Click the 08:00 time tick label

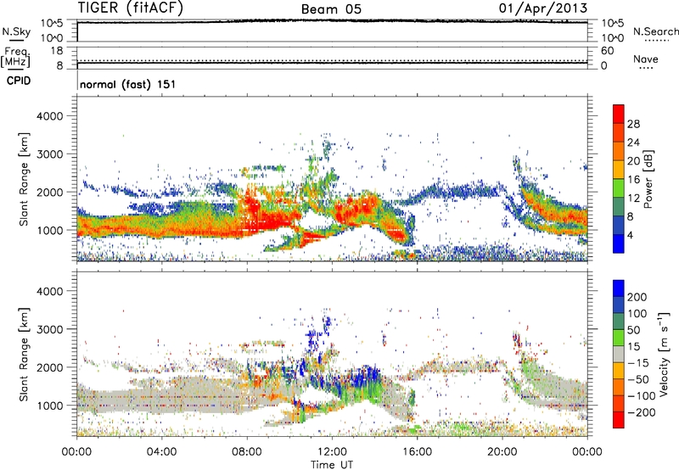247,452
